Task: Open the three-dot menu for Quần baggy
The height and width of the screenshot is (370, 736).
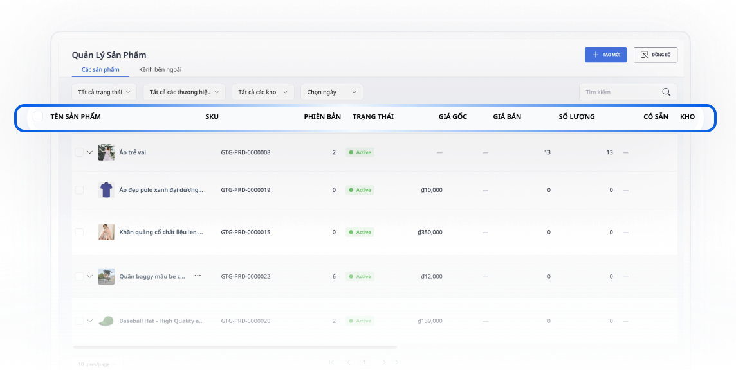Action: pyautogui.click(x=198, y=276)
